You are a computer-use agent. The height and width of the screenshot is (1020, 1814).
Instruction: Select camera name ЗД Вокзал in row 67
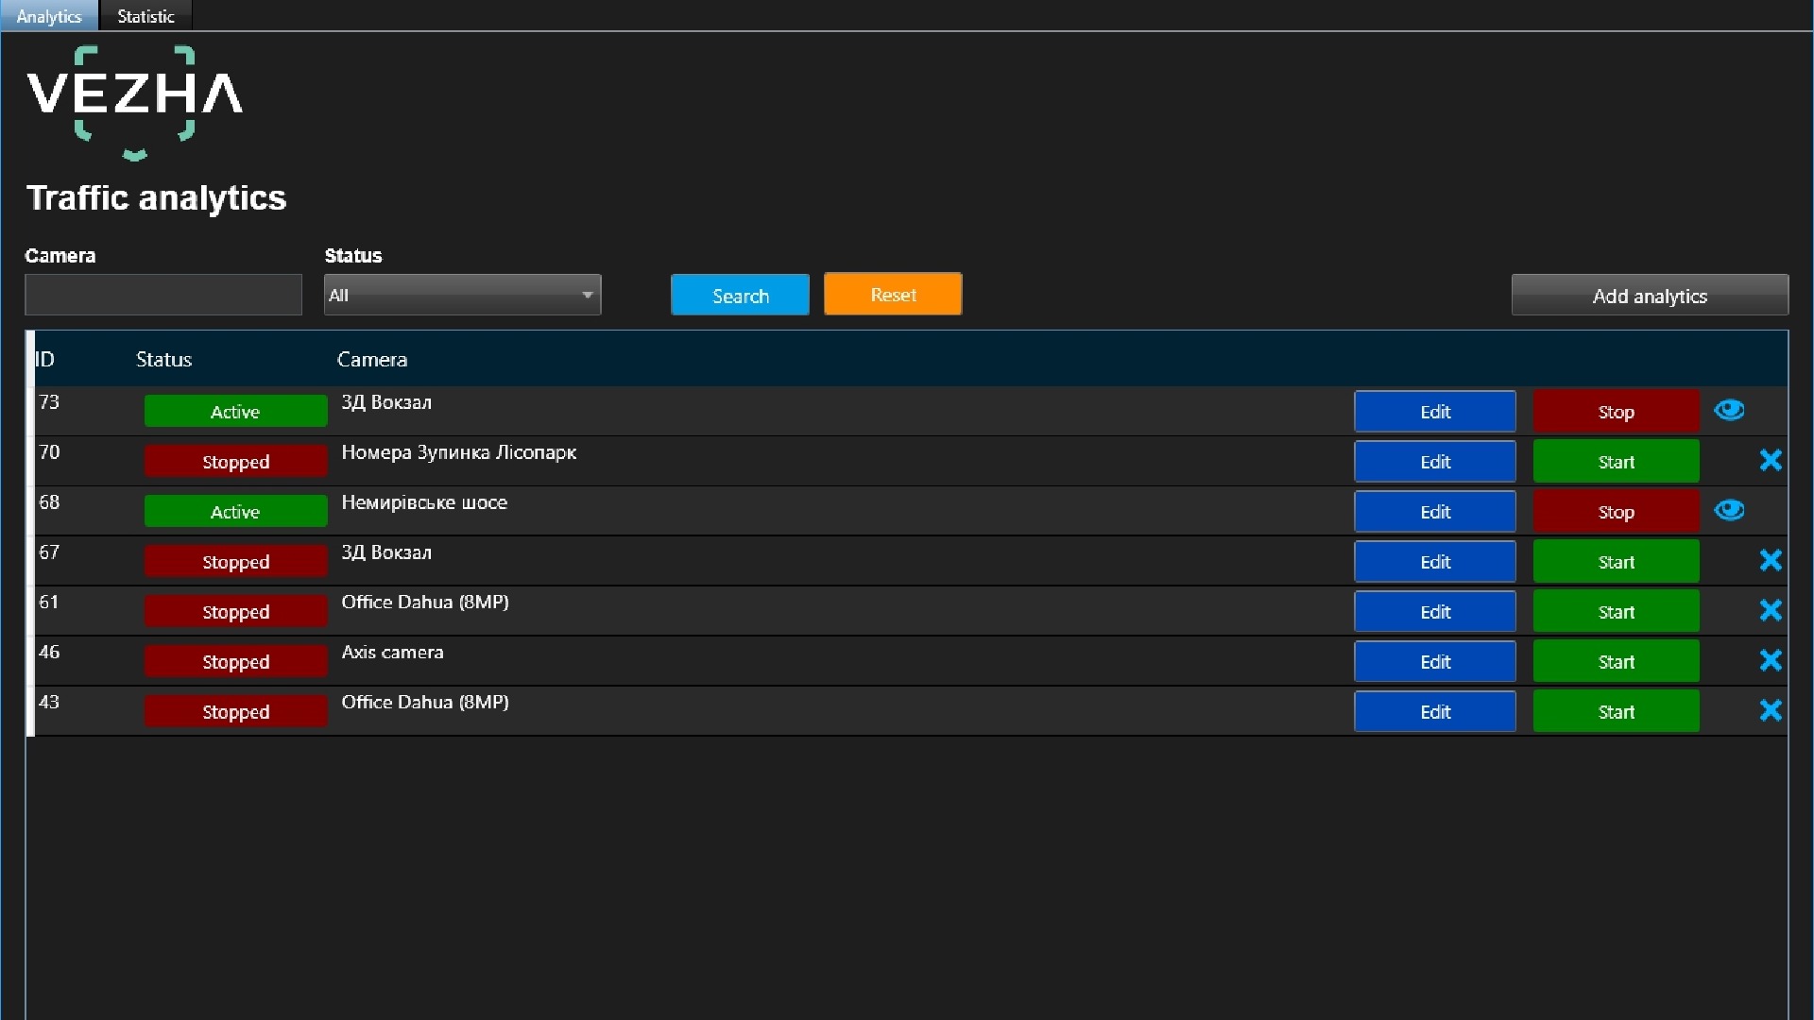pos(386,552)
